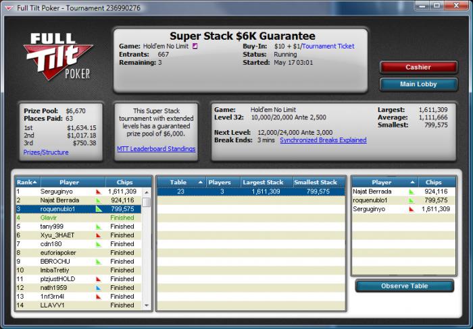Image resolution: width=473 pixels, height=329 pixels.
Task: Sort tables by Smallest Stack header
Action: (319, 182)
